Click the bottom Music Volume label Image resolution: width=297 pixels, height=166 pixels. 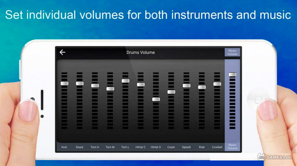click(232, 147)
